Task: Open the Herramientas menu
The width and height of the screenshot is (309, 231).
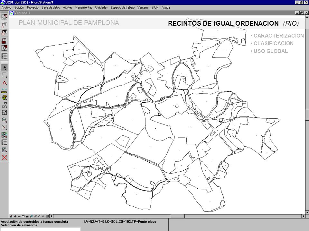Action: click(84, 7)
